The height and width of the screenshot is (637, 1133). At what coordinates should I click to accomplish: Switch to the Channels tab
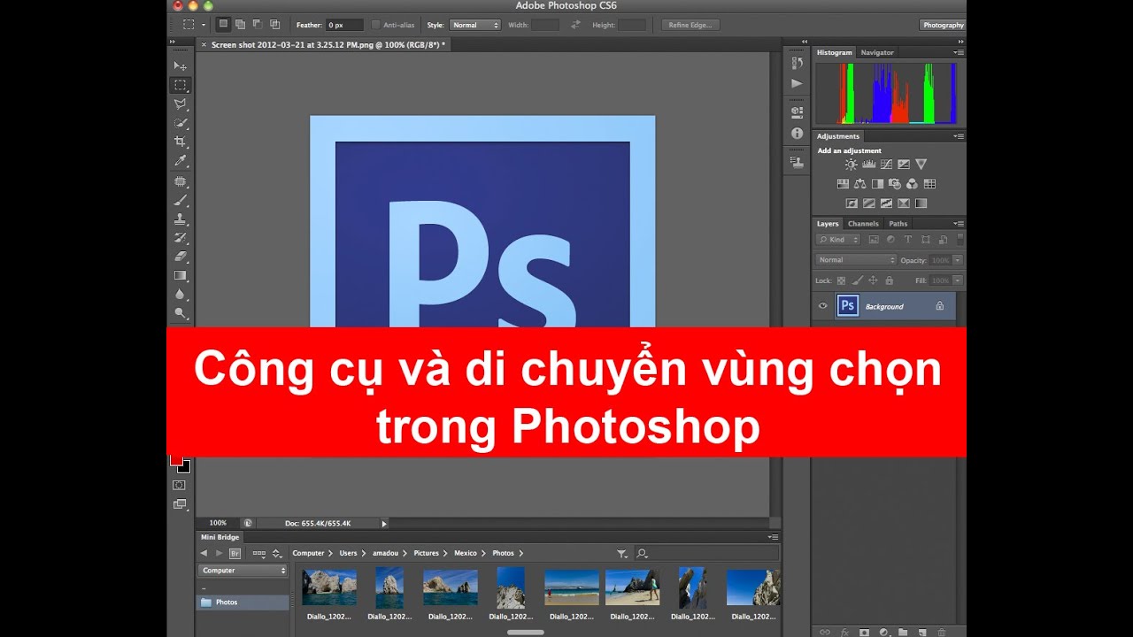click(x=863, y=224)
